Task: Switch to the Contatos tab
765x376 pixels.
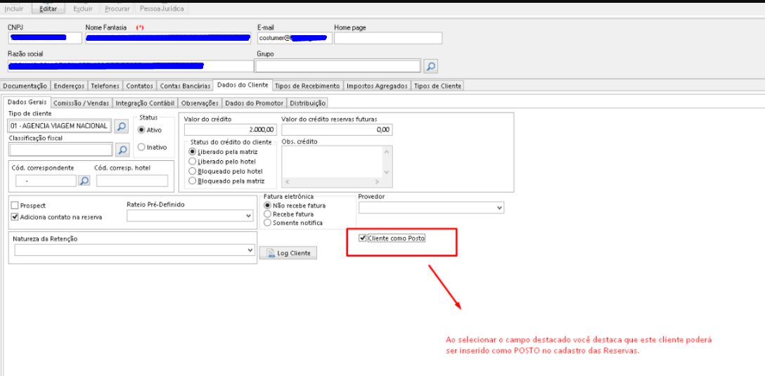Action: (x=139, y=86)
